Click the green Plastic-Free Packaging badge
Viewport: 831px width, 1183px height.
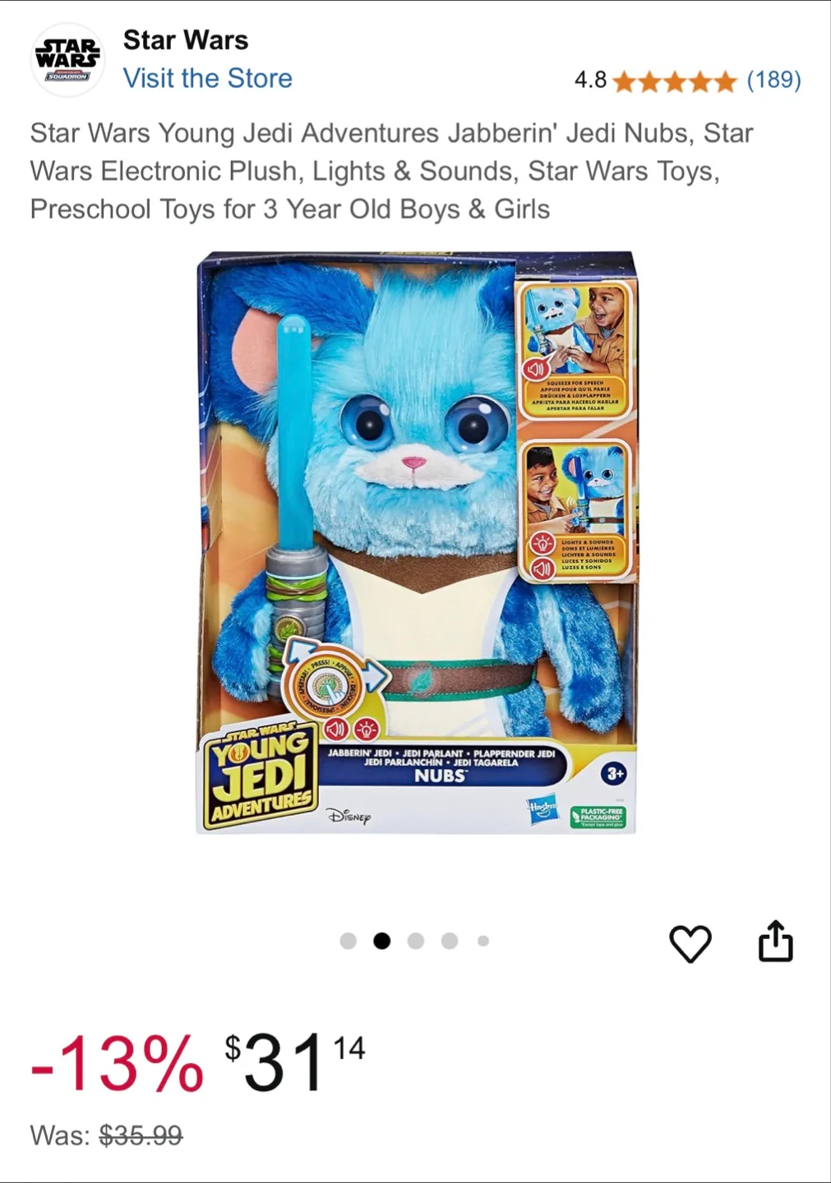[598, 817]
